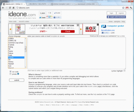Click the Facebook like button under 5,000
The image size is (134, 112).
57,18
